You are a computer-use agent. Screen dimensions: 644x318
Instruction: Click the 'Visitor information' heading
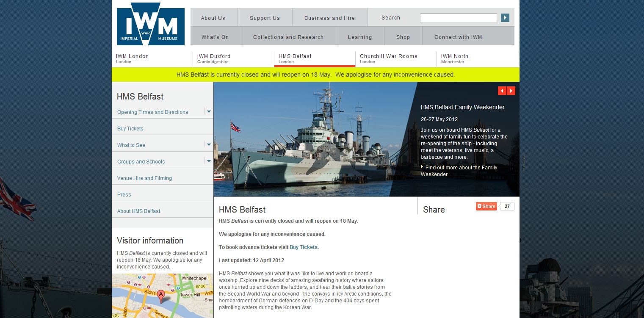[150, 241]
